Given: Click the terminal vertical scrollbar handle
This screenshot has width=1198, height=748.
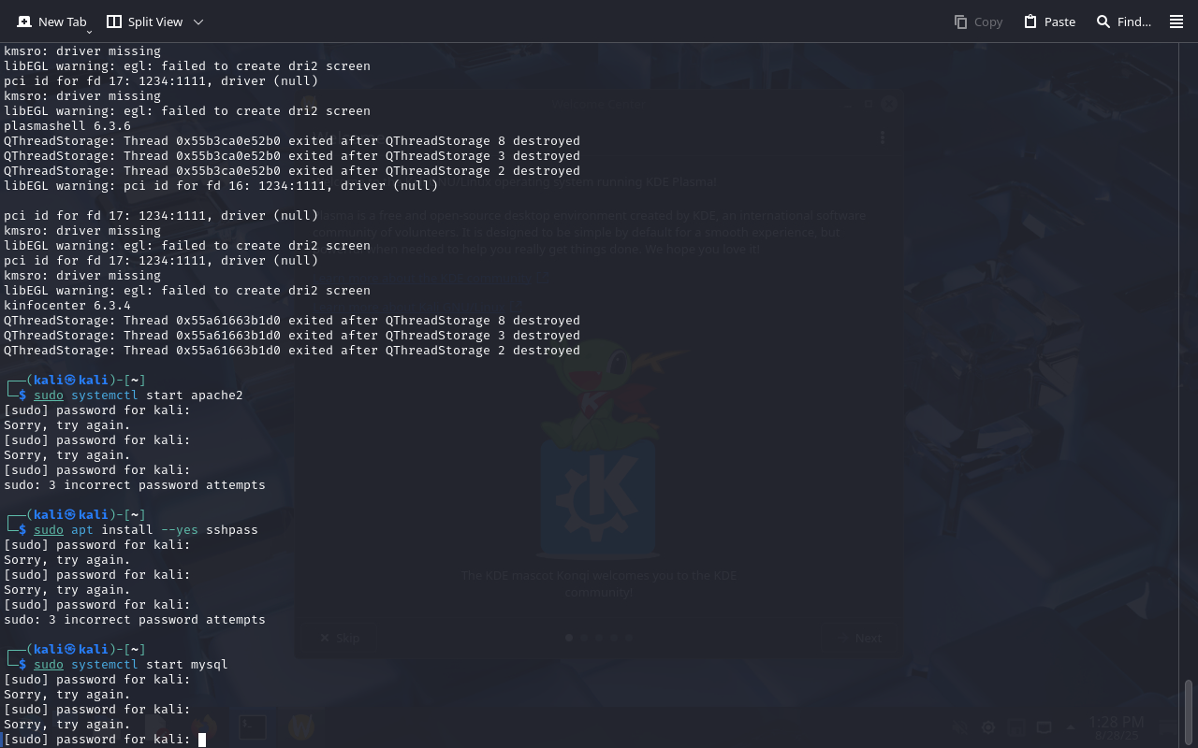Looking at the screenshot, I should point(1189,712).
